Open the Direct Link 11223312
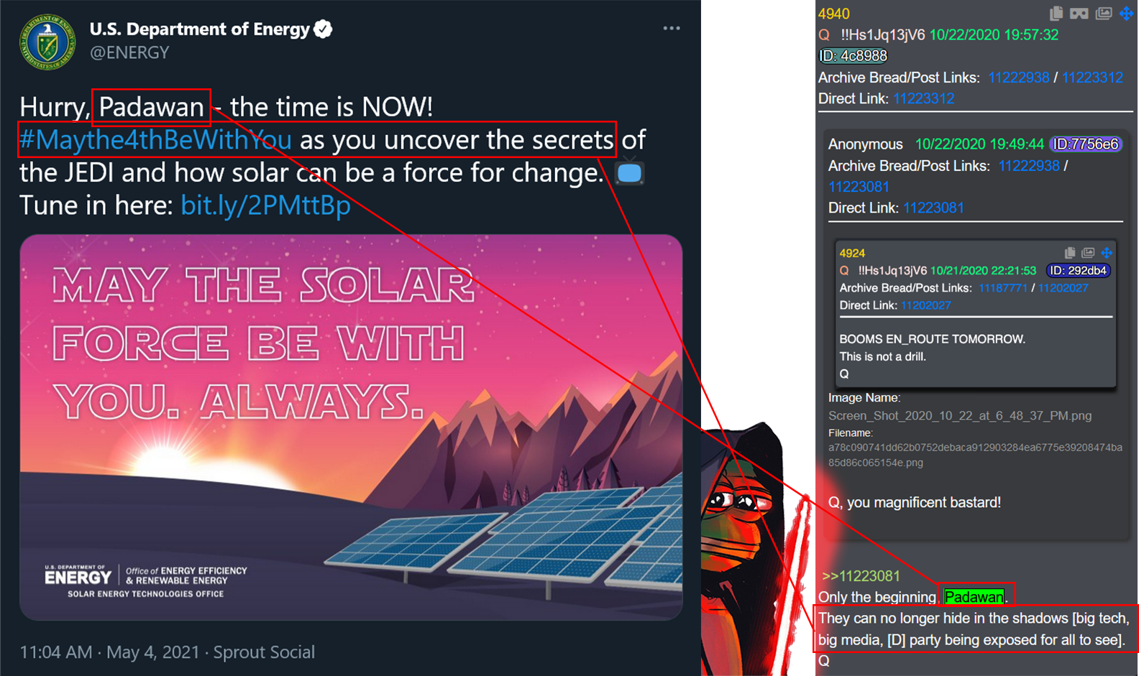The image size is (1139, 676). pyautogui.click(x=923, y=98)
